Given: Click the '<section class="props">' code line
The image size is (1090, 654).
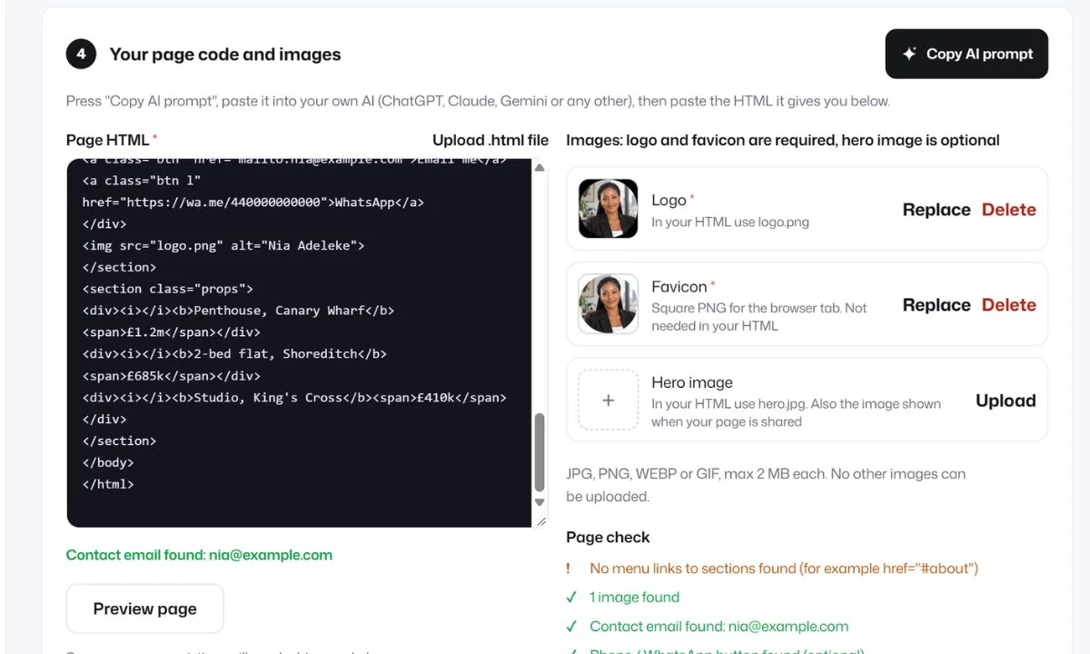Looking at the screenshot, I should point(167,289).
